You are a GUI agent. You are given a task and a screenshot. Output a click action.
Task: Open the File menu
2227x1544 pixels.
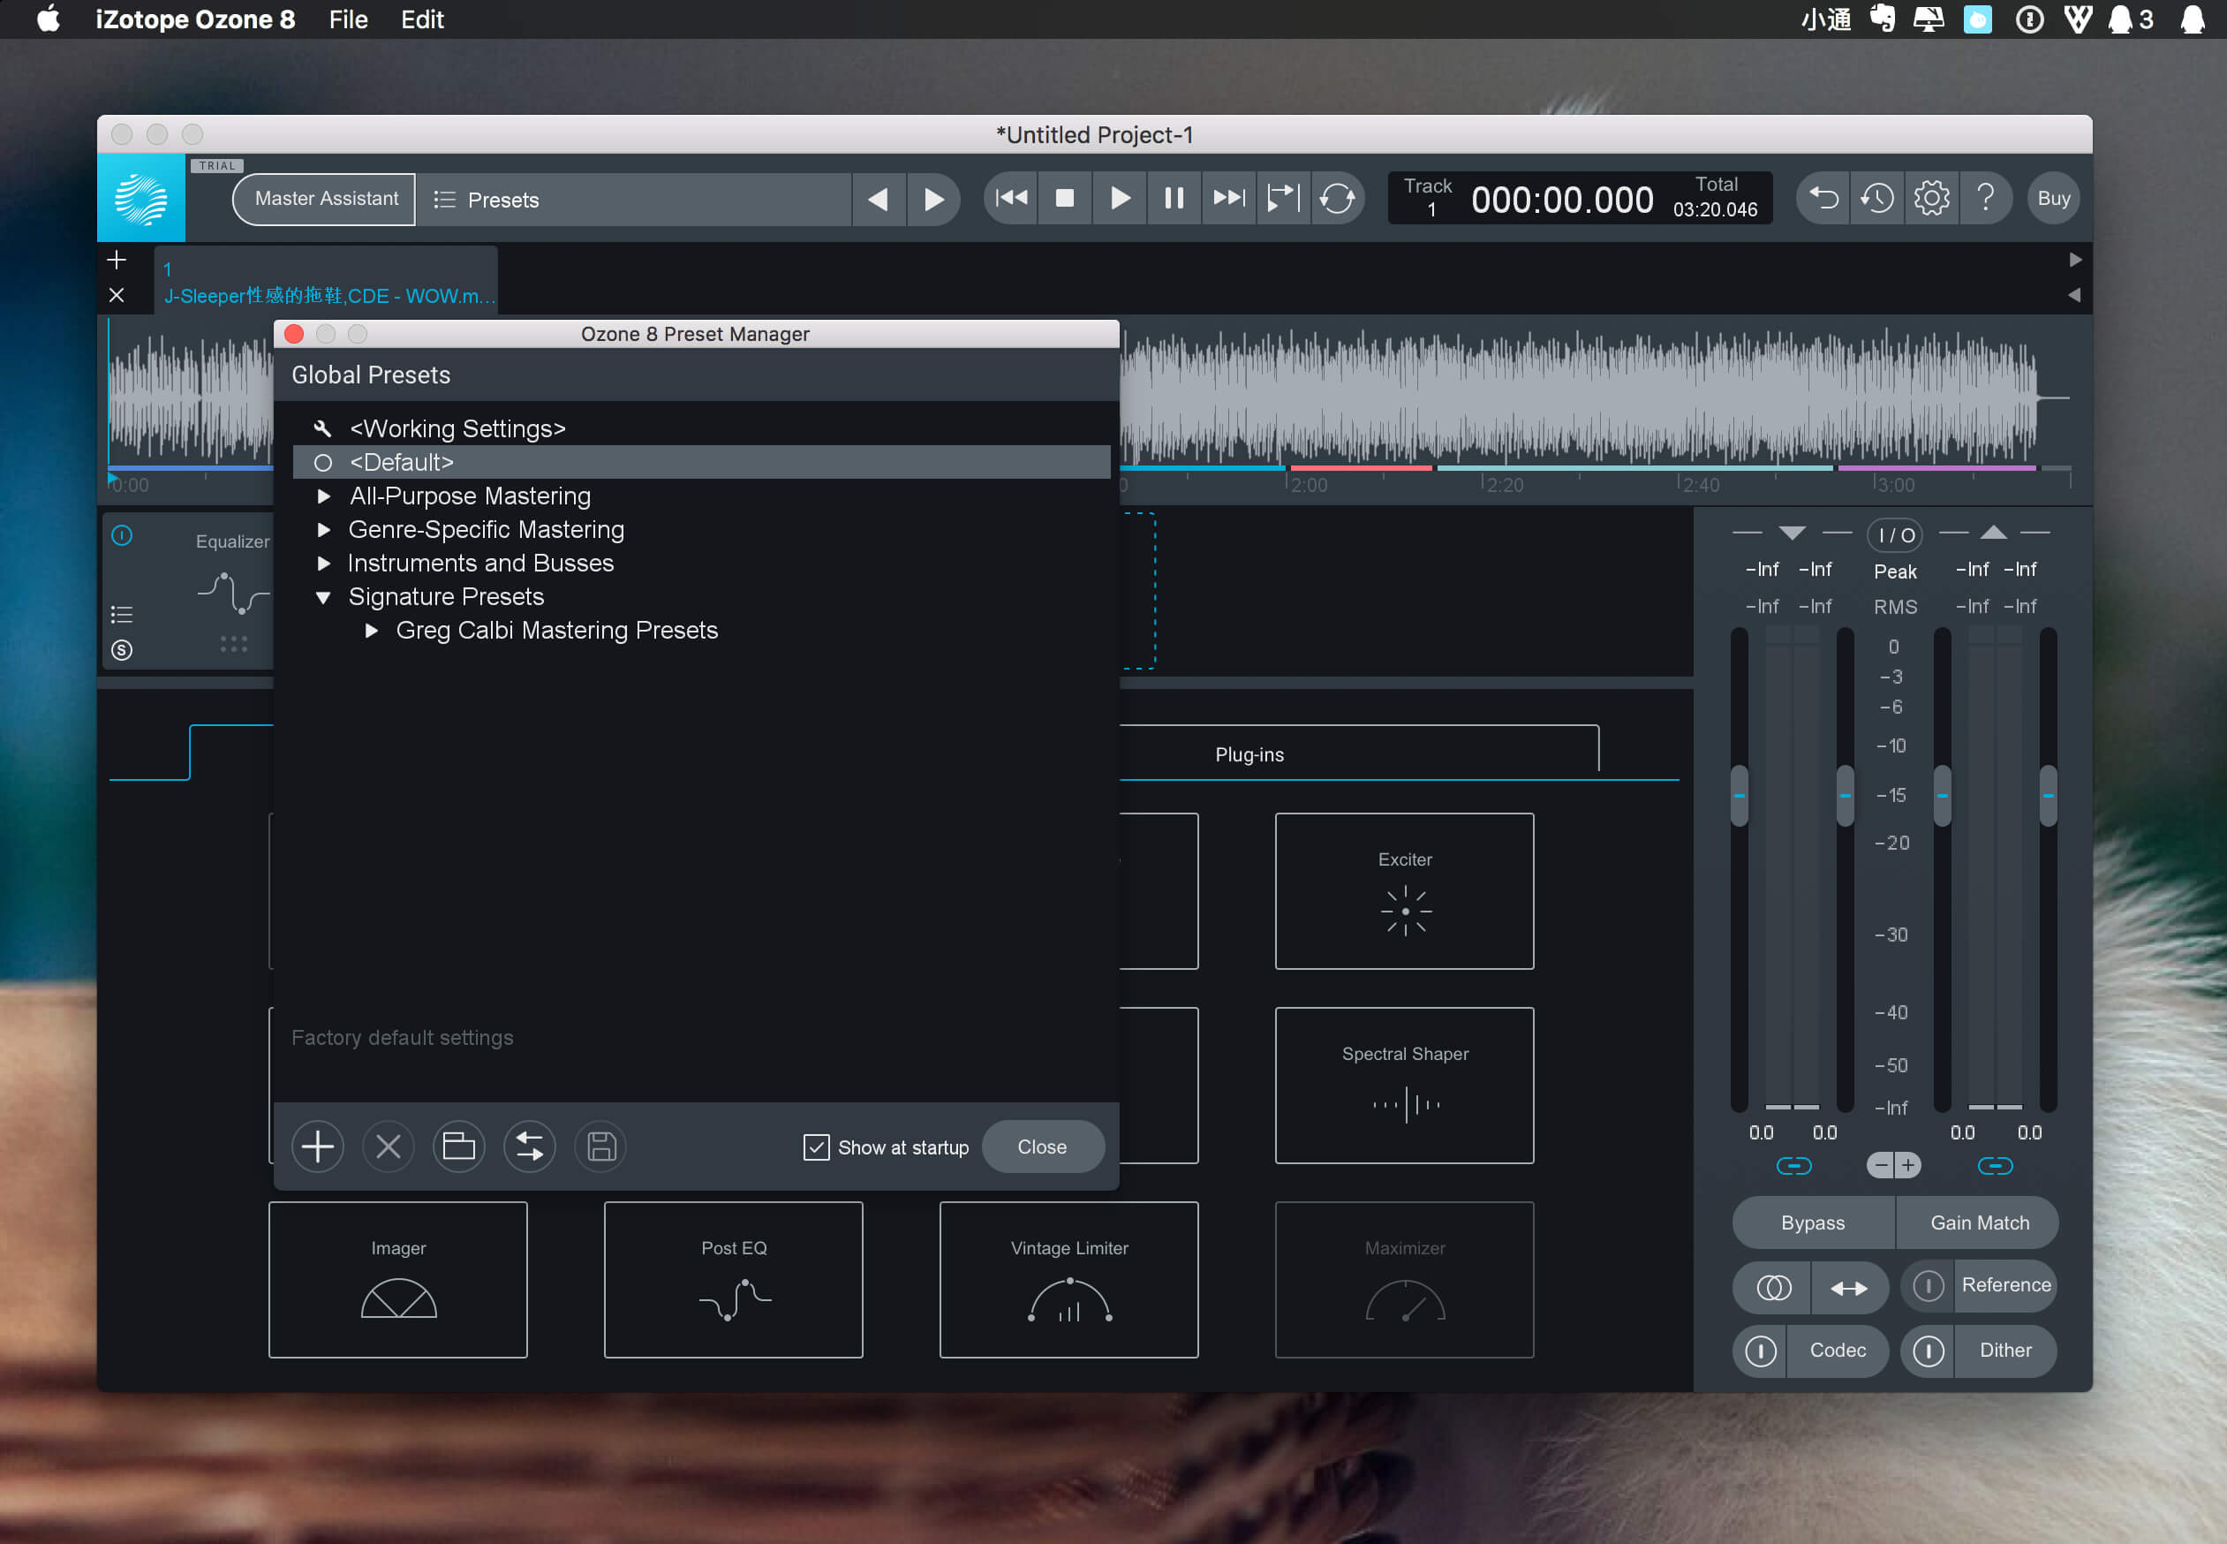pos(348,19)
